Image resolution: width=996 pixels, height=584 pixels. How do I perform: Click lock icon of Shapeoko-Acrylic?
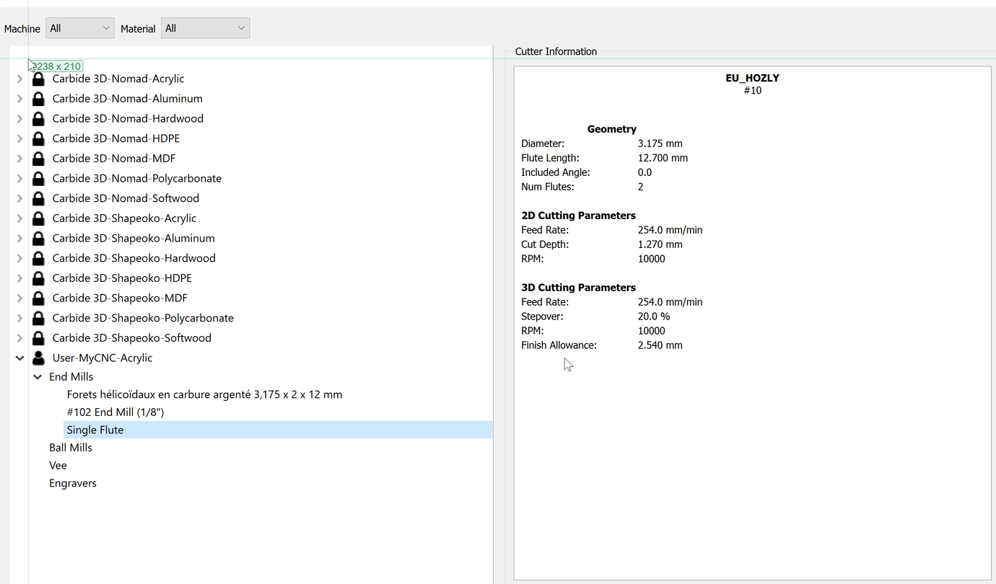39,218
